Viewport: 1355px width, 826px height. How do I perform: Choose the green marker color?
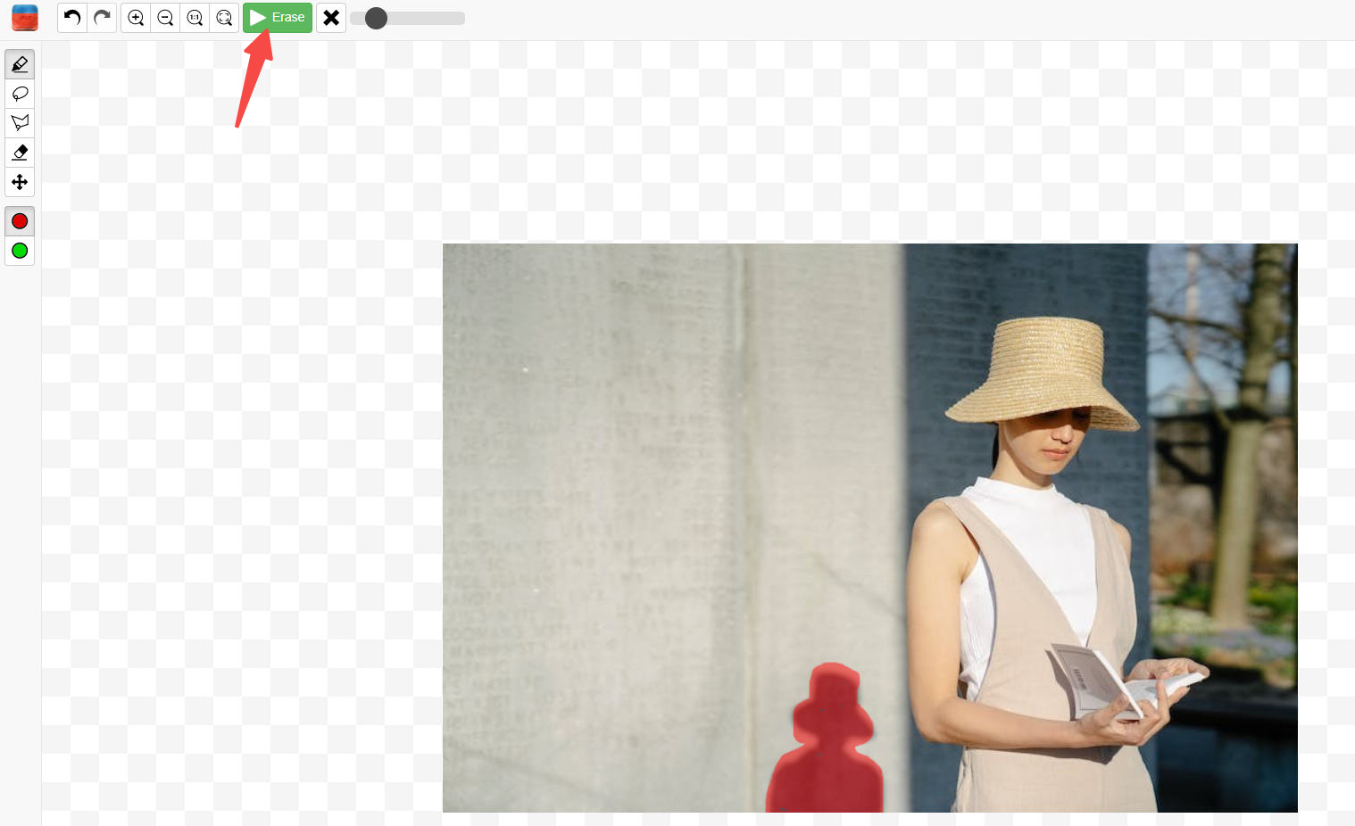tap(20, 251)
